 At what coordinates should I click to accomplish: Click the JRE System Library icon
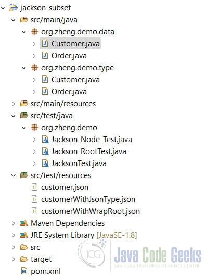pyautogui.click(x=24, y=235)
